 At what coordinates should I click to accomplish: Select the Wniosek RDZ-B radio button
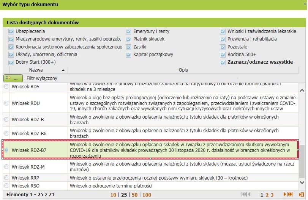(6, 119)
